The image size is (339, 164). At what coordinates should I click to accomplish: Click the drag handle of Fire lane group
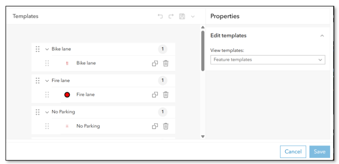coord(38,81)
